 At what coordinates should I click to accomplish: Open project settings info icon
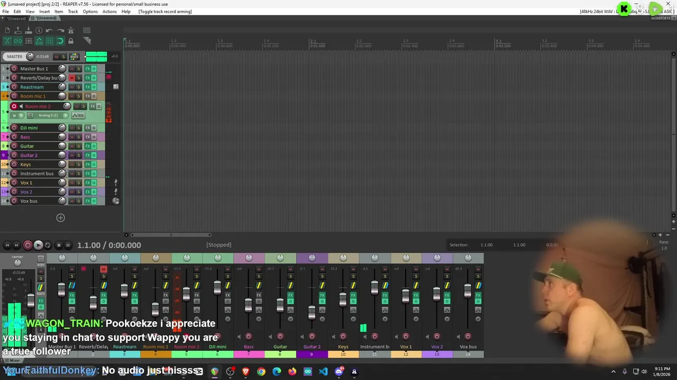[39, 31]
